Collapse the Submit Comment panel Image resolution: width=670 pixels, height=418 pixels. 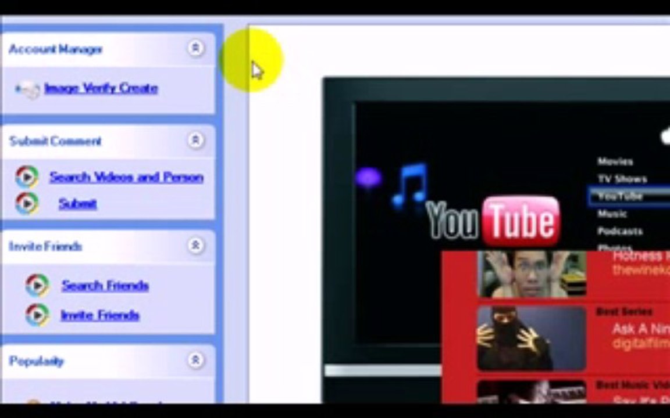[x=195, y=140]
